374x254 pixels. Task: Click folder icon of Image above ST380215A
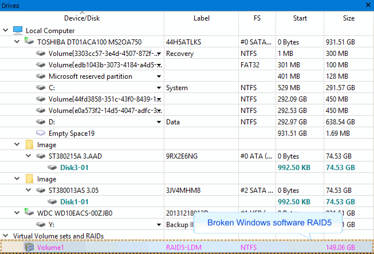(x=29, y=144)
